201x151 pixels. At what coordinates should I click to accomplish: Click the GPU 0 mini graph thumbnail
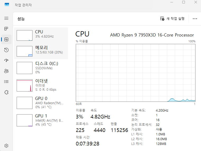point(25,103)
